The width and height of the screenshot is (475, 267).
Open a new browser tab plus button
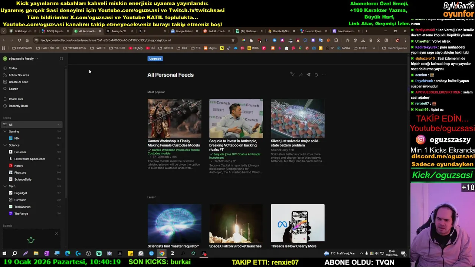click(x=366, y=31)
